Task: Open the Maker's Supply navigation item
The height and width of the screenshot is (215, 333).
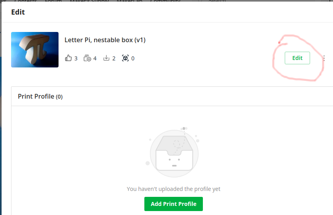Action: coord(89,1)
